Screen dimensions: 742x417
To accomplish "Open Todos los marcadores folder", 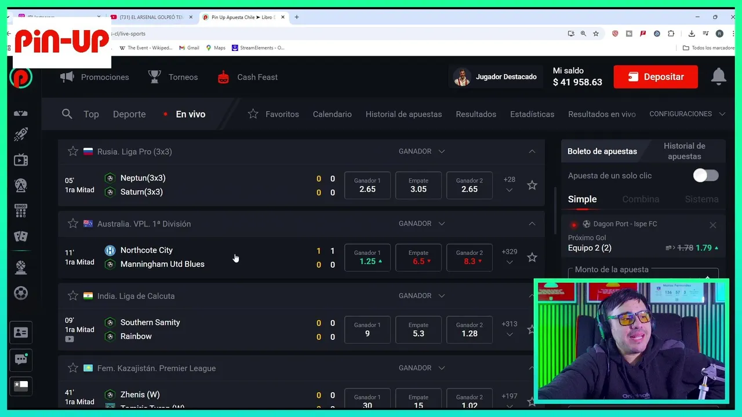I will point(708,48).
